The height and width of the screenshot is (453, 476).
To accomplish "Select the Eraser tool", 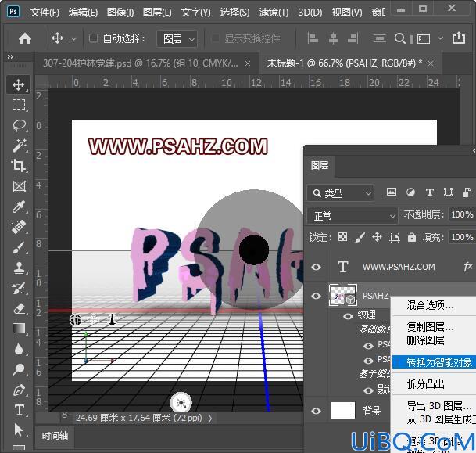I will point(19,308).
